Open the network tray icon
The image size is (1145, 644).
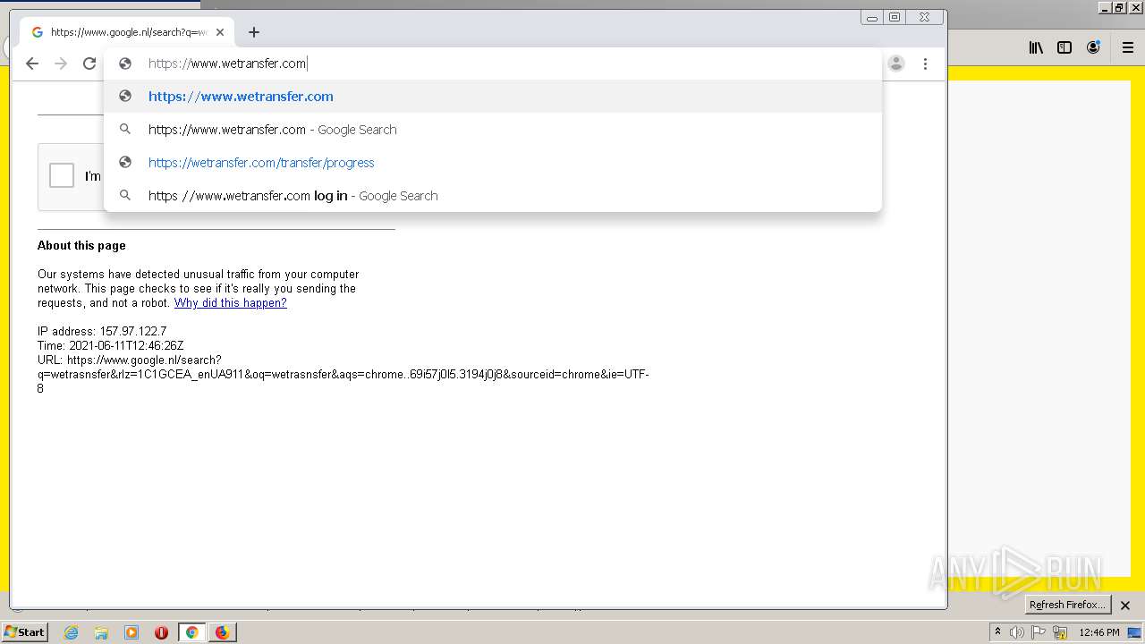pyautogui.click(x=1060, y=632)
